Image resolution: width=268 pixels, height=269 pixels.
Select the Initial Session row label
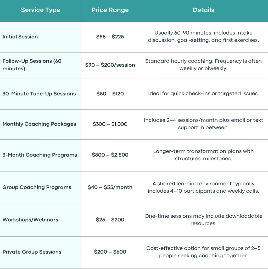click(x=20, y=37)
